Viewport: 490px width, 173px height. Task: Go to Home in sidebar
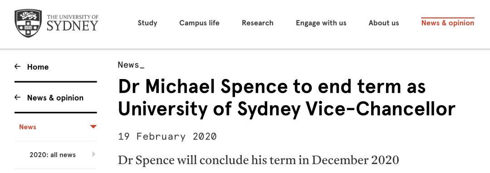(38, 67)
